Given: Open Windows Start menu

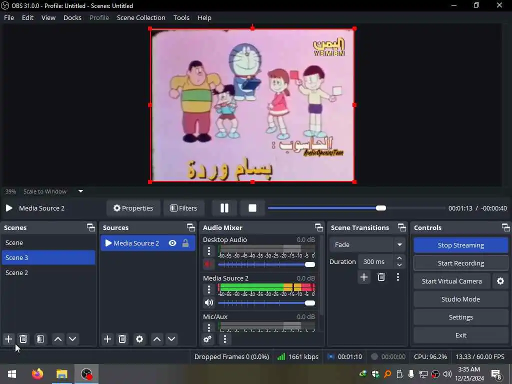Looking at the screenshot, I should (x=12, y=373).
